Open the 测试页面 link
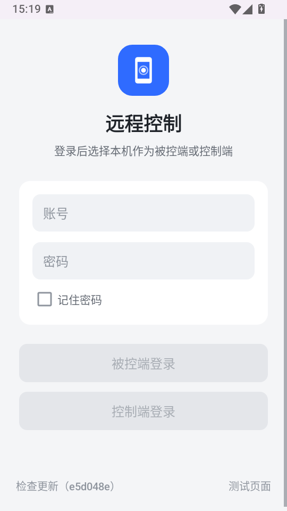 pos(250,486)
